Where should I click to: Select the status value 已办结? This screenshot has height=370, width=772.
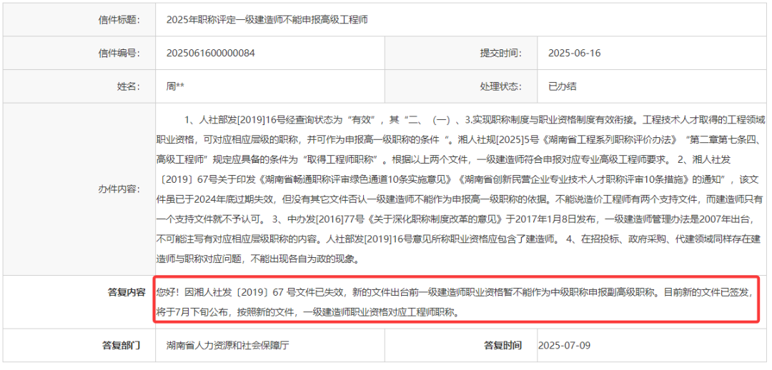(x=562, y=86)
